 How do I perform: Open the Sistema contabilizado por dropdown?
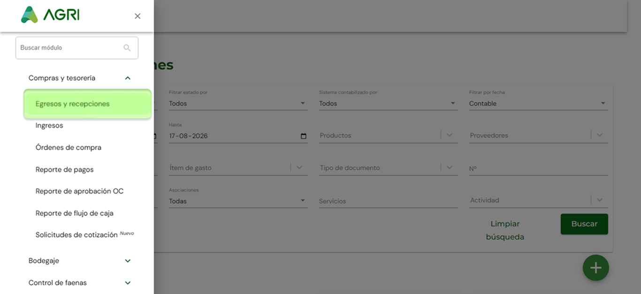pyautogui.click(x=389, y=103)
